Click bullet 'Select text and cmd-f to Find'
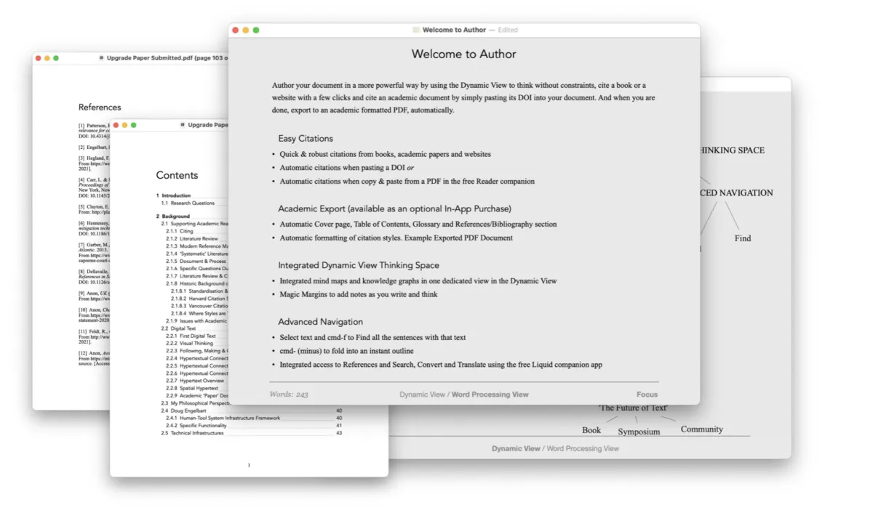Screen dimensions: 873x518 (372, 337)
